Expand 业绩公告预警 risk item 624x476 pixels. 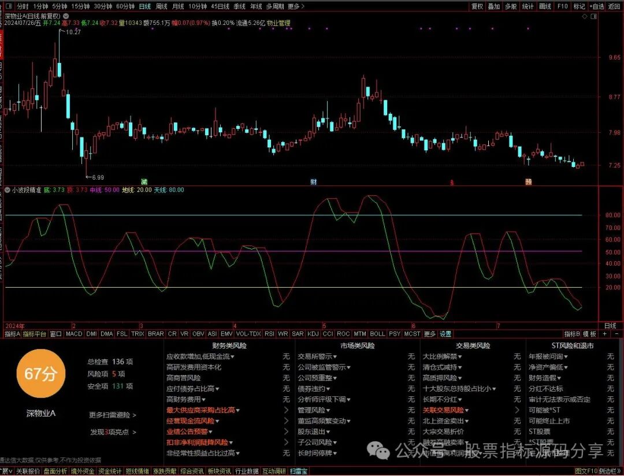(190, 432)
